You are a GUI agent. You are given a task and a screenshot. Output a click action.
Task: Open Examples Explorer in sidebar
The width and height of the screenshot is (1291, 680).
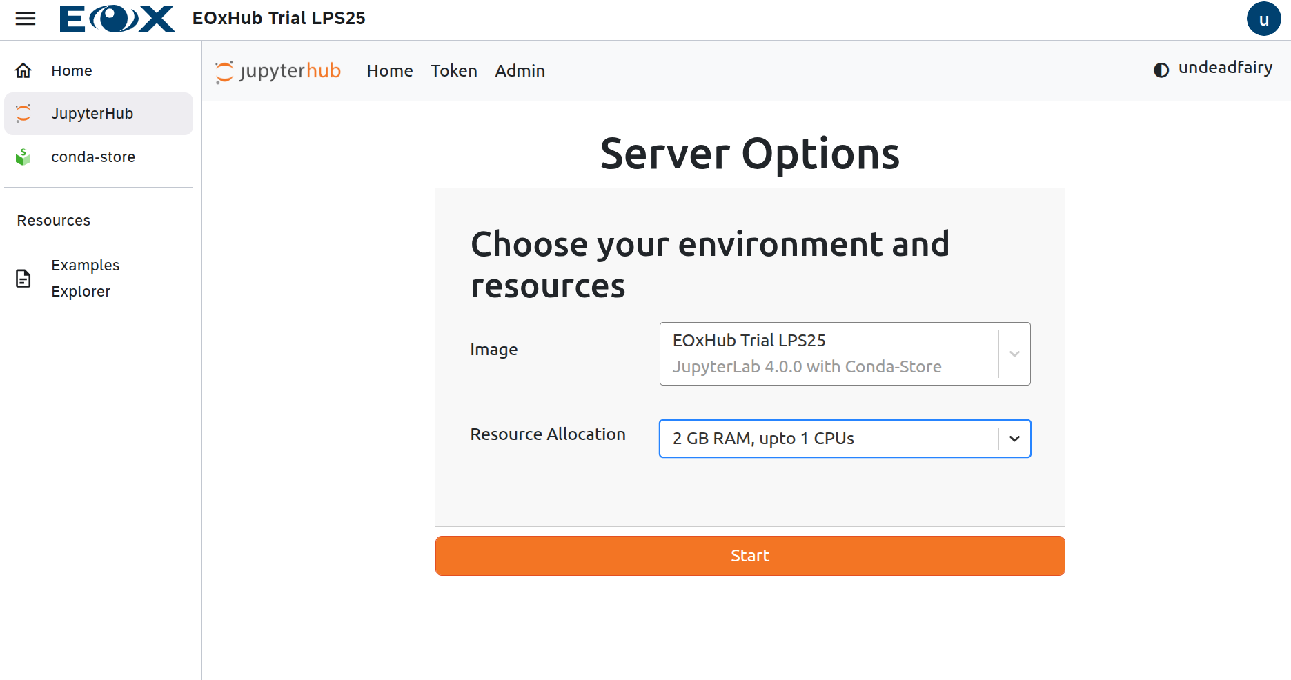point(85,279)
